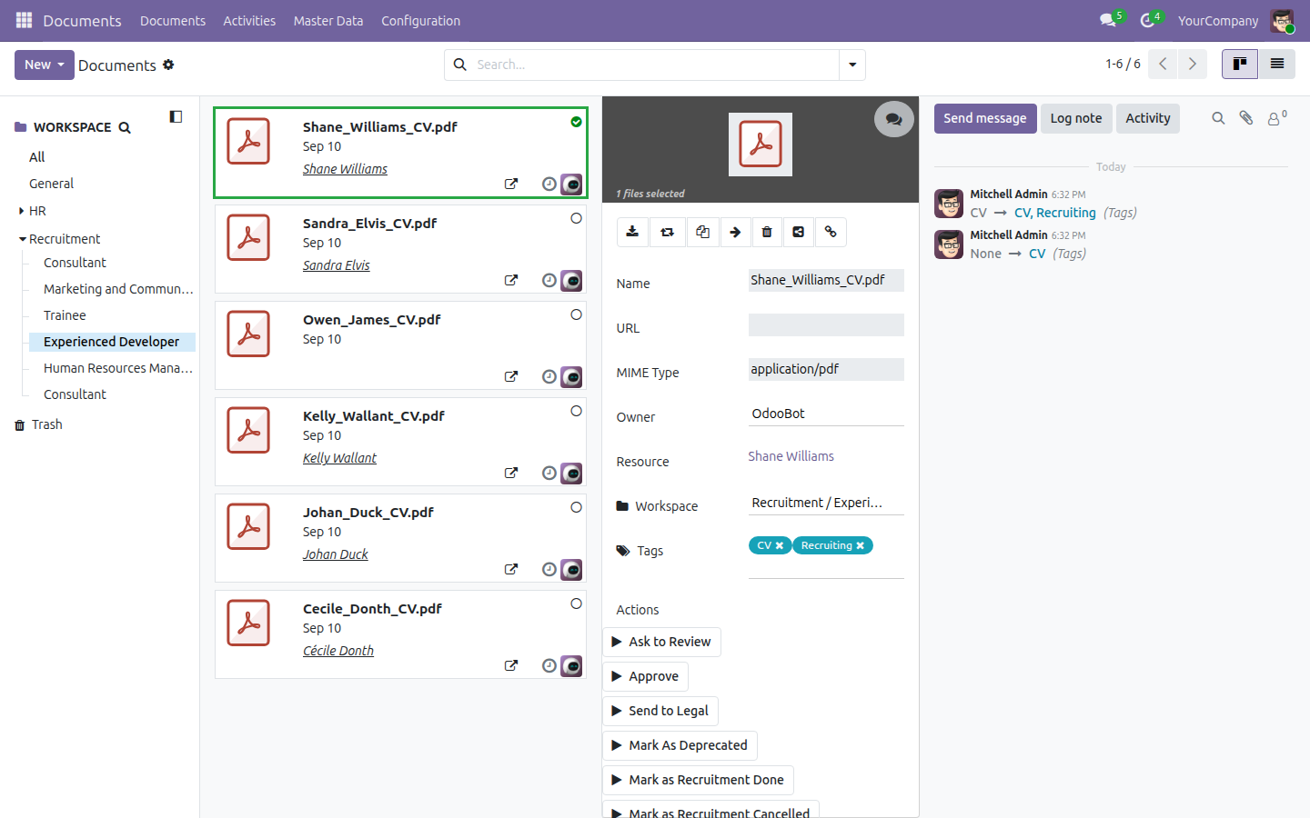Screen dimensions: 1310x818
Task: Run the Send to Legal action
Action: click(x=660, y=711)
